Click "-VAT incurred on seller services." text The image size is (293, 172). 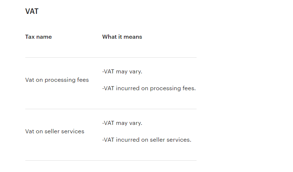(x=147, y=140)
